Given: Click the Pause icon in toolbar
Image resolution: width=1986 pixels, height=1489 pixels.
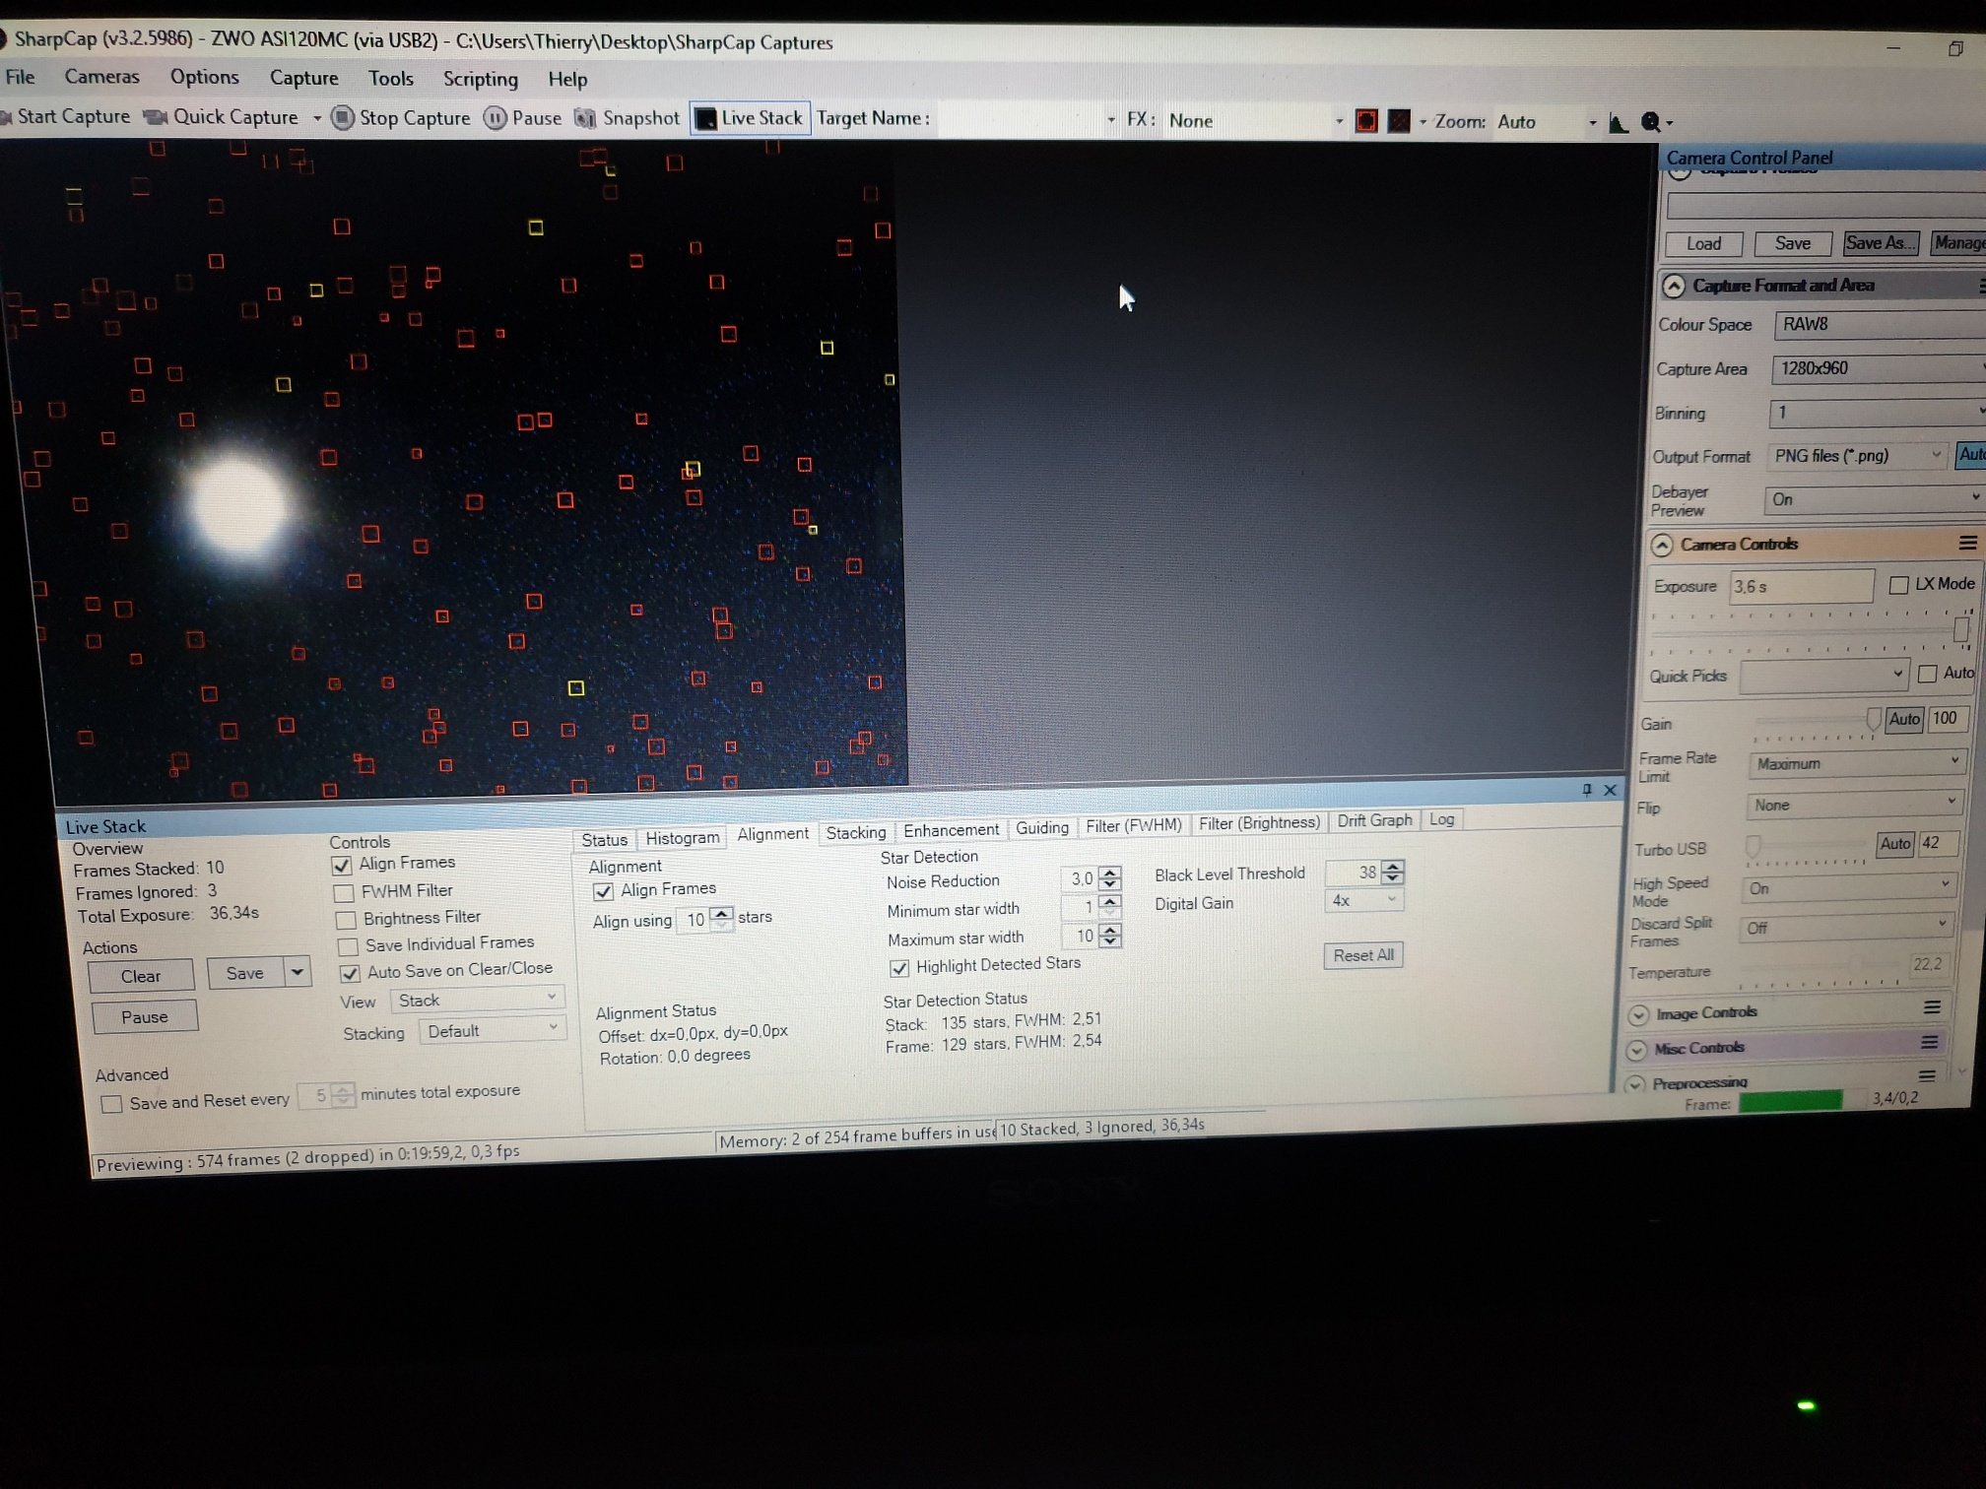Looking at the screenshot, I should (496, 118).
